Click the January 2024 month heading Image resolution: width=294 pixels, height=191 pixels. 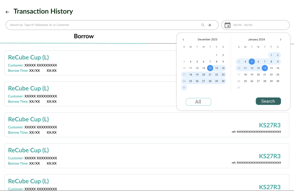(256, 39)
